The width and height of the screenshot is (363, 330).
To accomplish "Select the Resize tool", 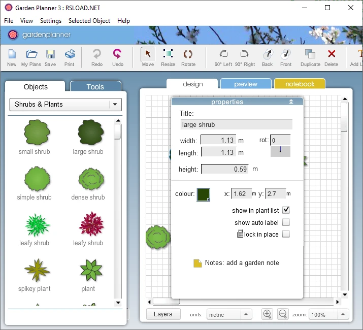I will [x=168, y=54].
